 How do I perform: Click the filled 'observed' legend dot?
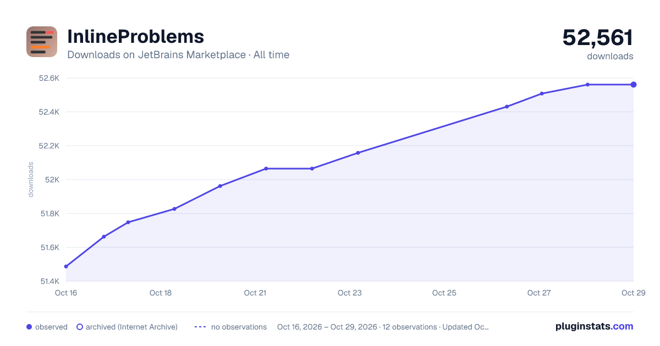[x=29, y=327]
